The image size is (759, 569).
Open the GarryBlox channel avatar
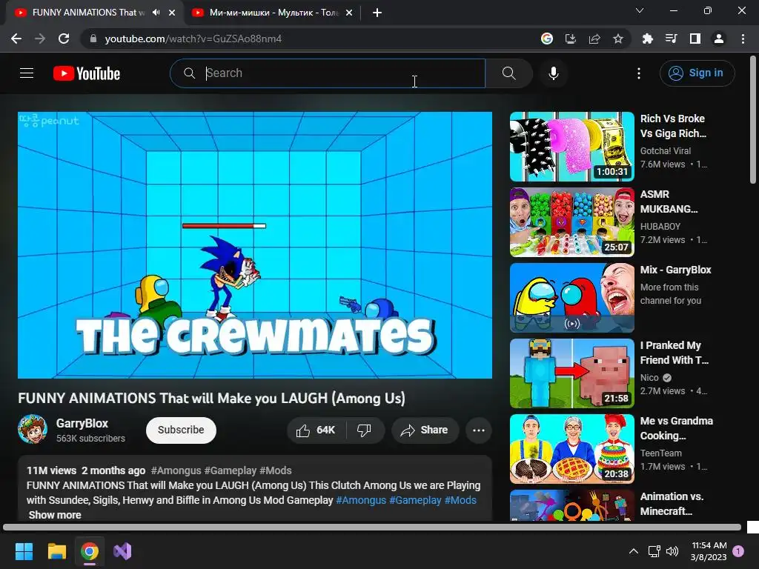tap(33, 429)
